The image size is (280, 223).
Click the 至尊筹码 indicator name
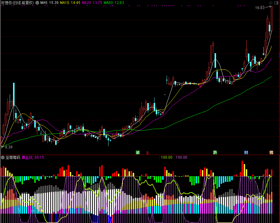13,157
